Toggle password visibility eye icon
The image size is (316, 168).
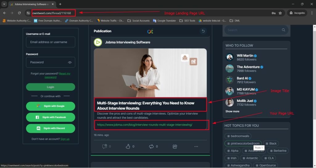coord(70,62)
